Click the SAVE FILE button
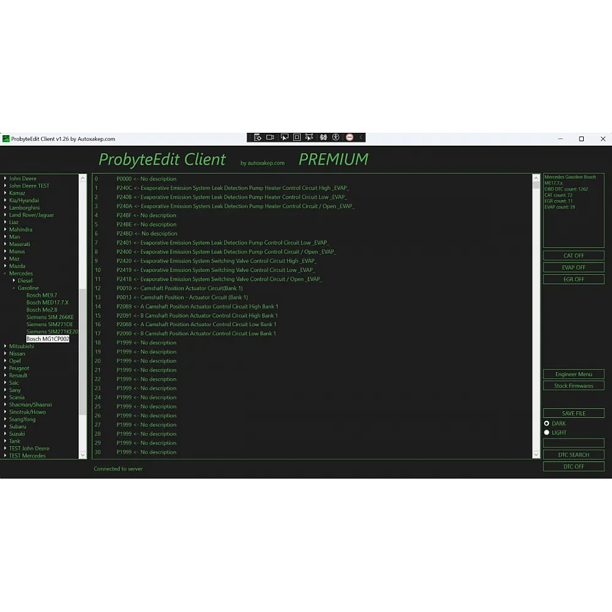The height and width of the screenshot is (612, 612). 573,414
